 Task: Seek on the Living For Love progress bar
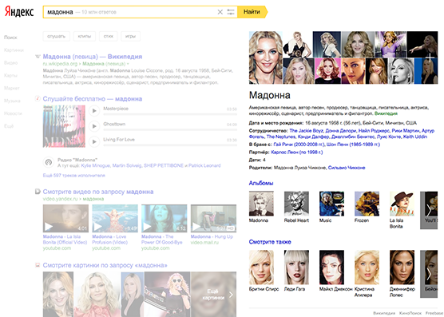pos(170,145)
